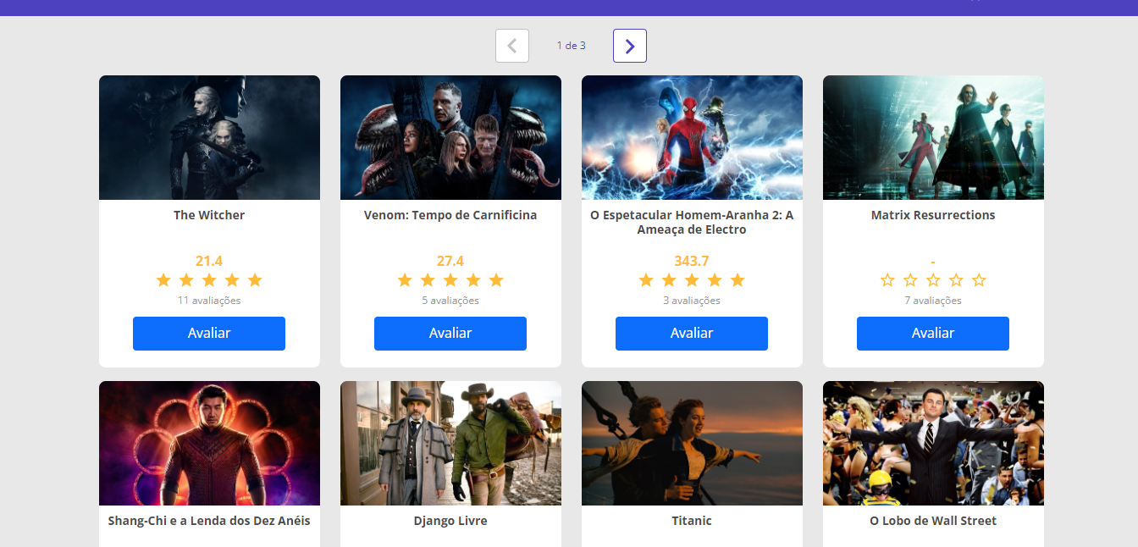Viewport: 1138px width, 547px height.
Task: Click the fifth empty star under Matrix Resurrections
Action: point(979,280)
